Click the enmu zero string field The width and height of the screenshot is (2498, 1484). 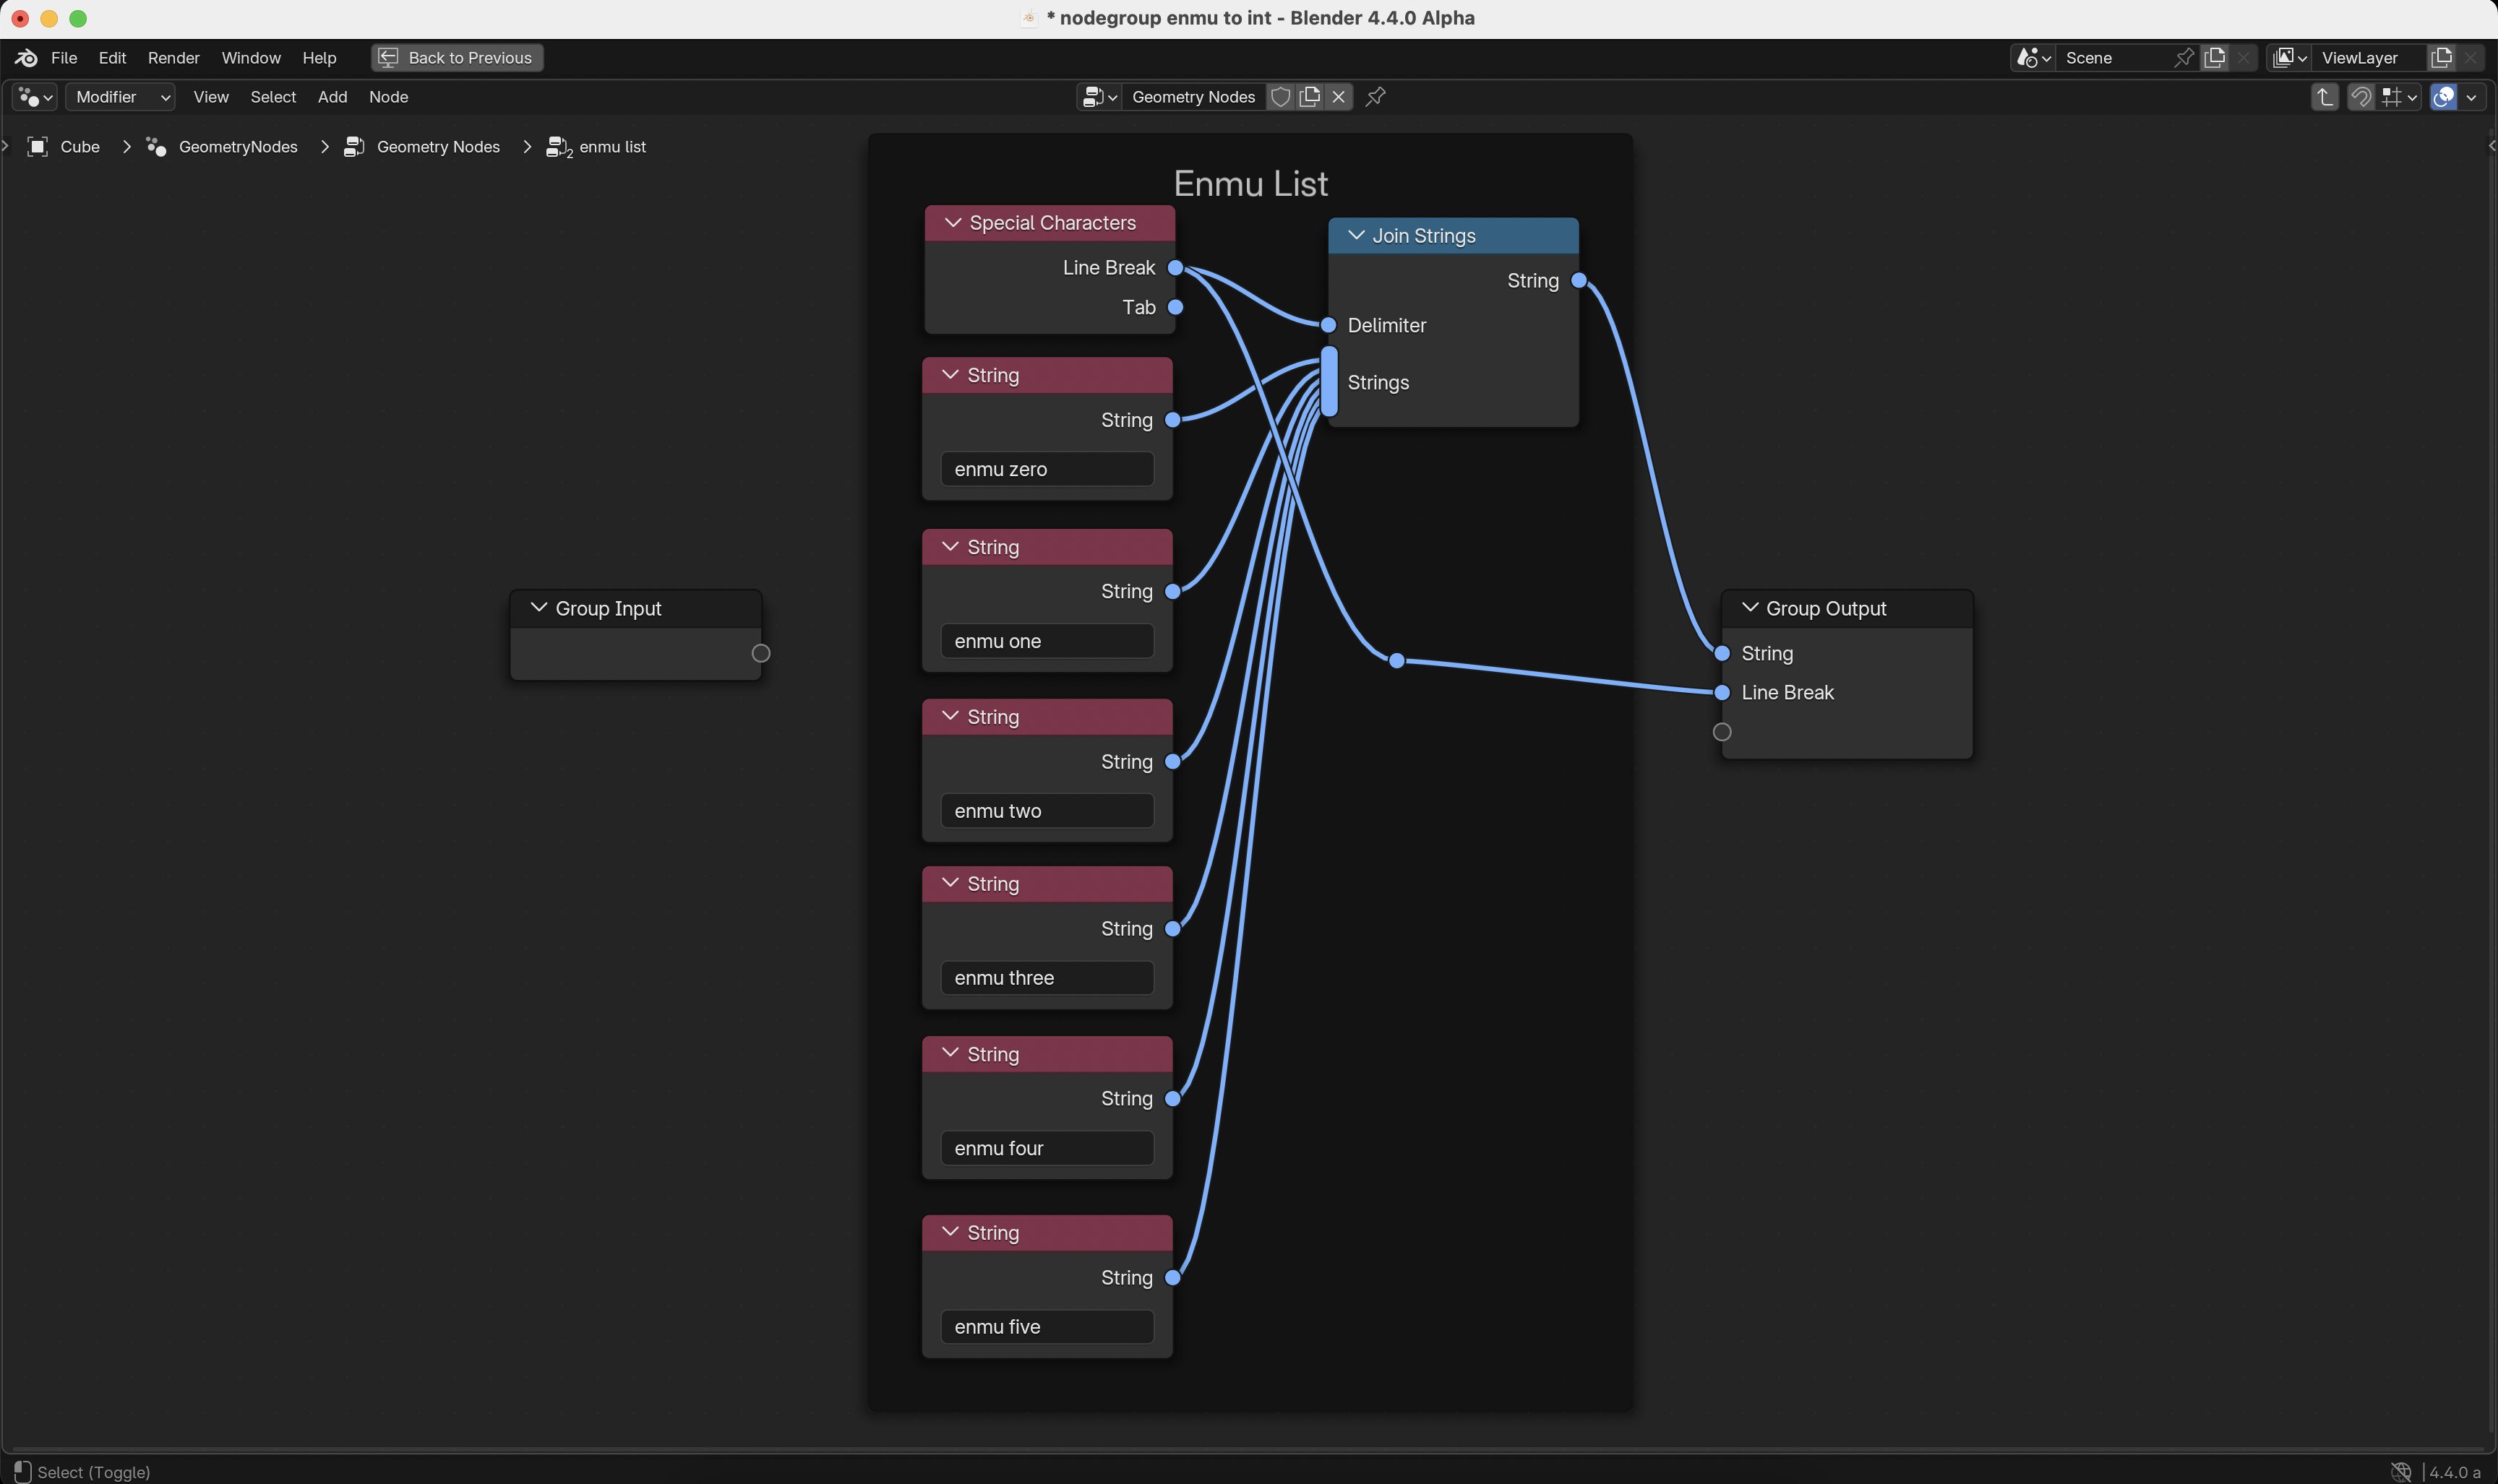[x=1047, y=469]
